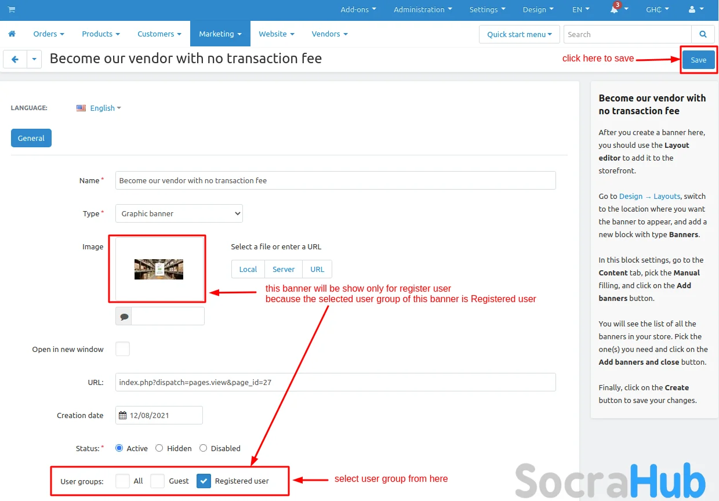Click the search magnifier button
This screenshot has width=719, height=501.
coord(703,34)
